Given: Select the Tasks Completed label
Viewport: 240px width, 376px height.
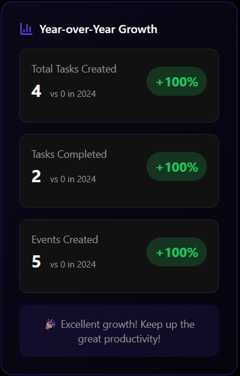Looking at the screenshot, I should coord(69,154).
